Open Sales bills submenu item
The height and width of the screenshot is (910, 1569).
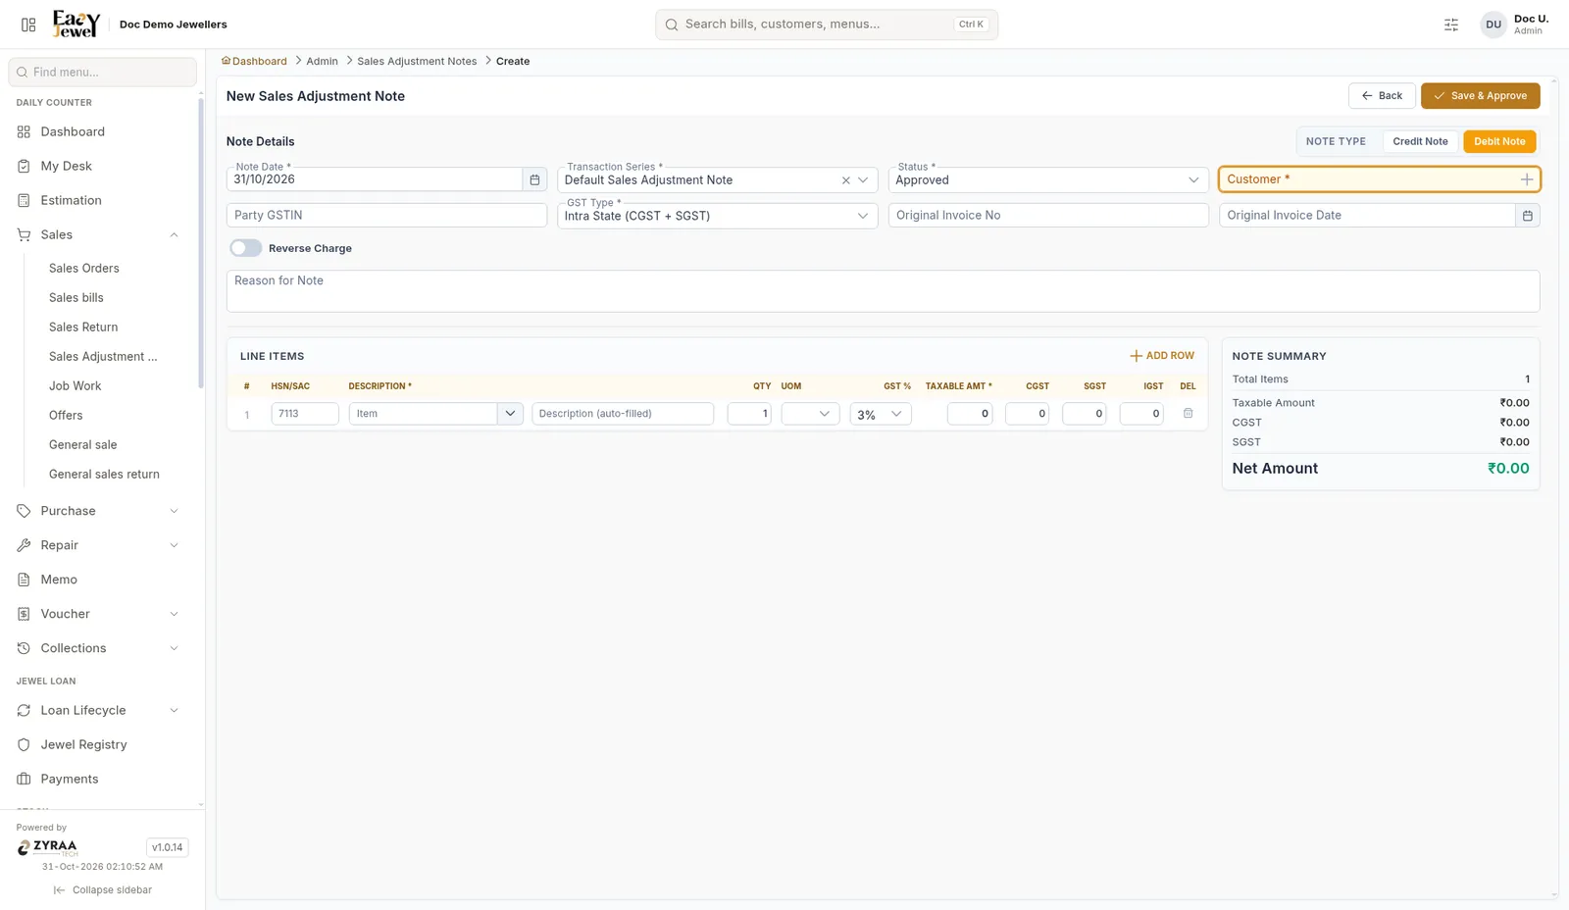tap(76, 298)
